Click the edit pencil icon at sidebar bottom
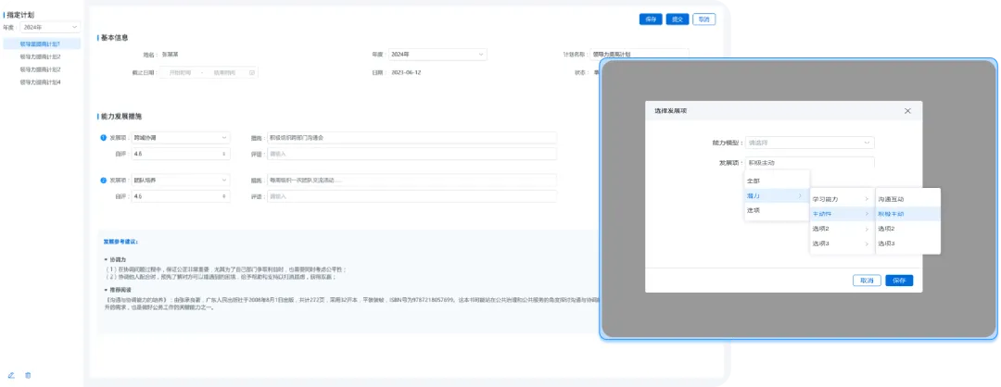Screen dimensions: 1001x387 coord(10,375)
